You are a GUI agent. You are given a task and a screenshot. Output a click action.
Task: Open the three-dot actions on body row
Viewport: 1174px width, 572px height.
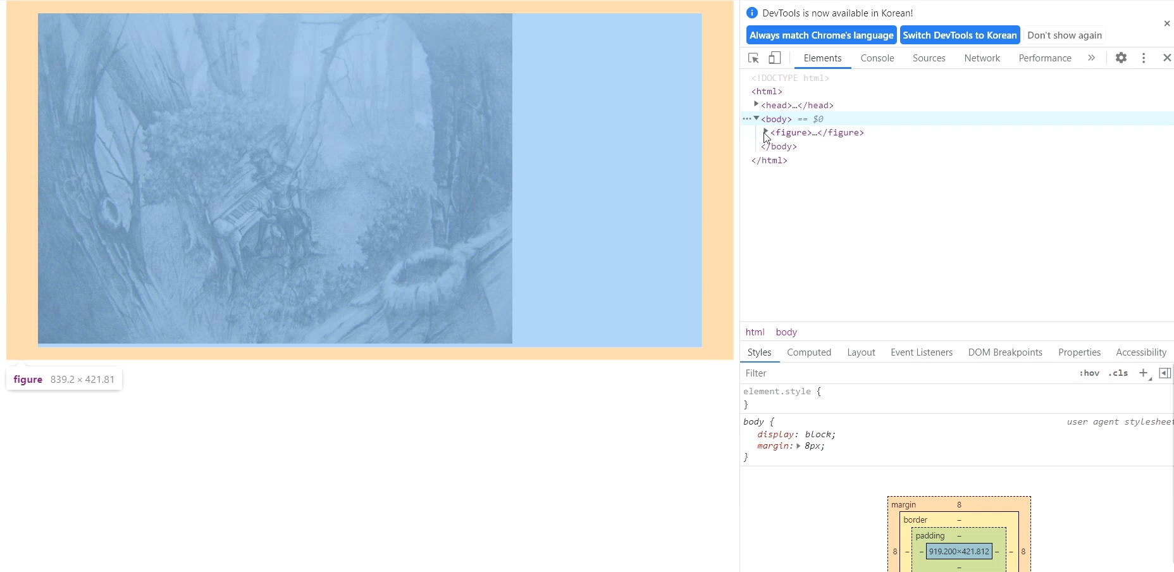pyautogui.click(x=746, y=118)
